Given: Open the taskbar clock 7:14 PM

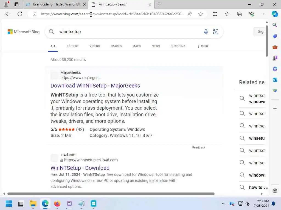Looking at the screenshot, I should 261,203.
